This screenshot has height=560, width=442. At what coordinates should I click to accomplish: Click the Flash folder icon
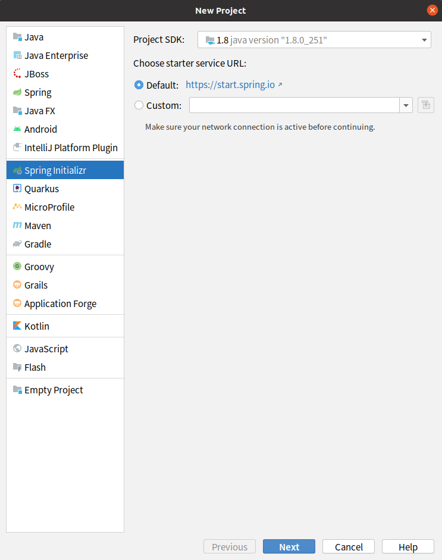17,367
